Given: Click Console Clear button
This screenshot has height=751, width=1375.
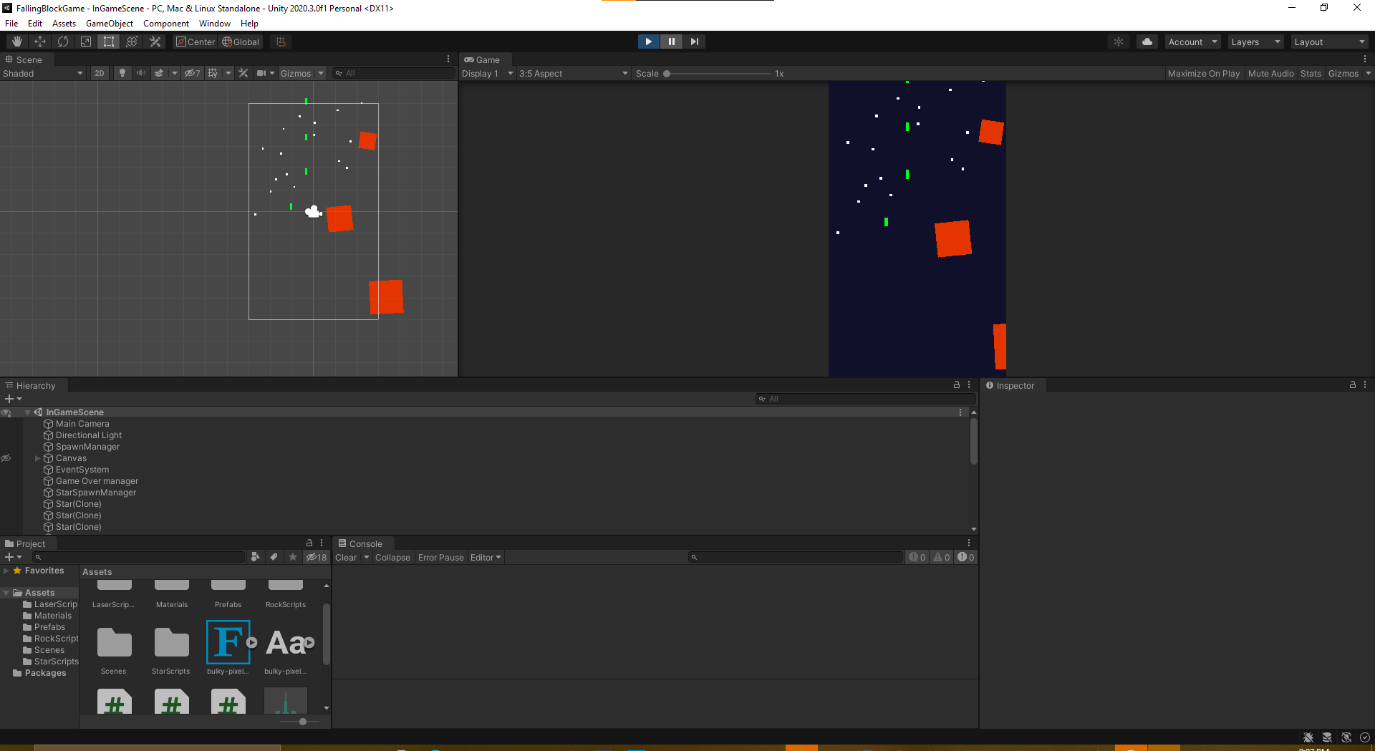Looking at the screenshot, I should [x=346, y=558].
